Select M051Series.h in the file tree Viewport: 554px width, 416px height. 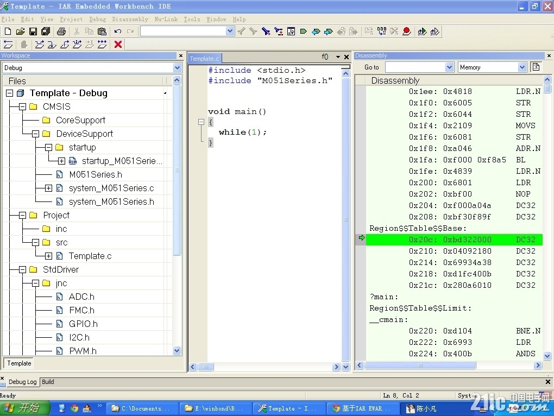96,174
